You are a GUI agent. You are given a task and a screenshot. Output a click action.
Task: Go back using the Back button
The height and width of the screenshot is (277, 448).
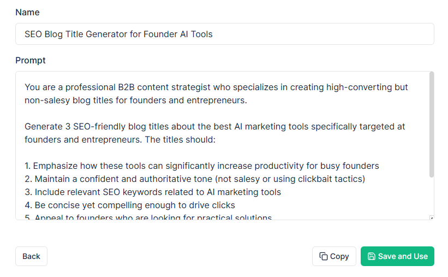click(32, 256)
